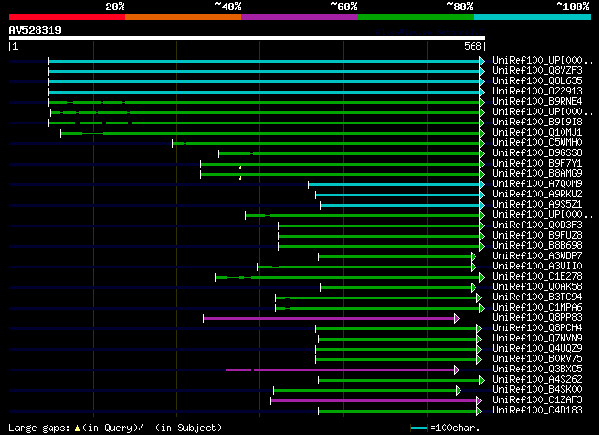Click the green alignment bar for A3WDP7
The height and width of the screenshot is (435, 599).
pyautogui.click(x=395, y=256)
